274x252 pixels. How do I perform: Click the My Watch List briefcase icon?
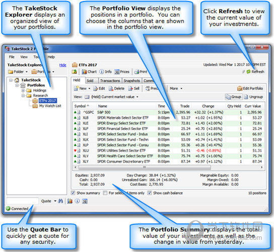pos(35,106)
